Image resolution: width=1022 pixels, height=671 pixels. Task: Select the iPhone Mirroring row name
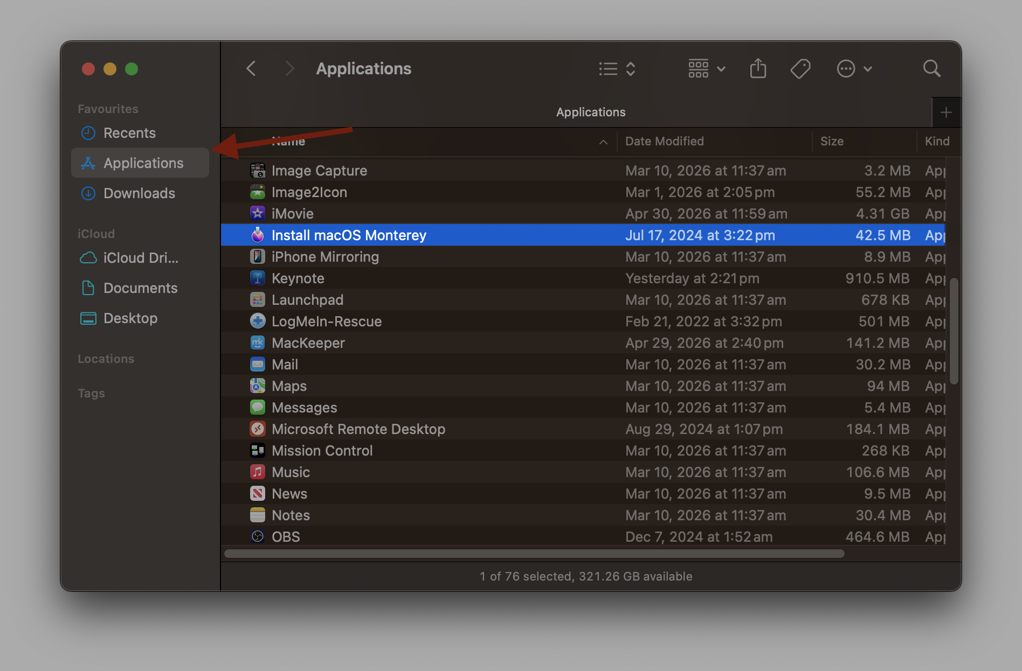325,257
